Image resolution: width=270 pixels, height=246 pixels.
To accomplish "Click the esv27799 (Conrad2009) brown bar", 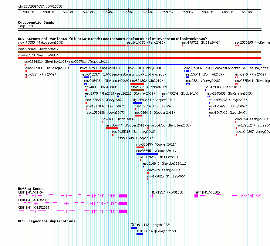I will [x=137, y=90].
